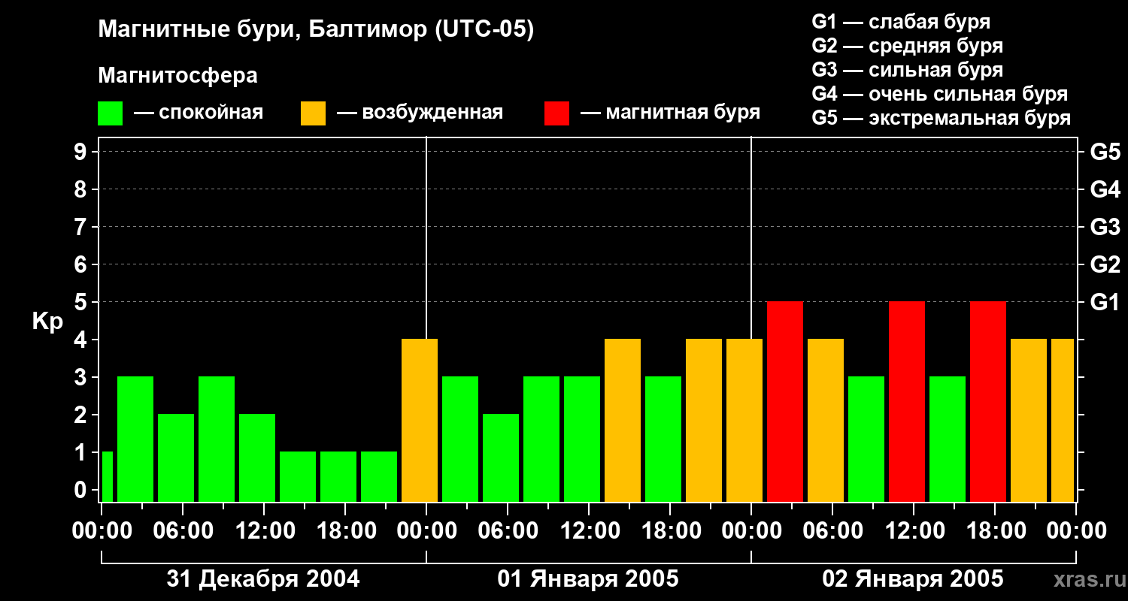This screenshot has width=1128, height=601.
Task: Click the 'G5 — экстремальная буря' legend line
Action: coord(941,118)
